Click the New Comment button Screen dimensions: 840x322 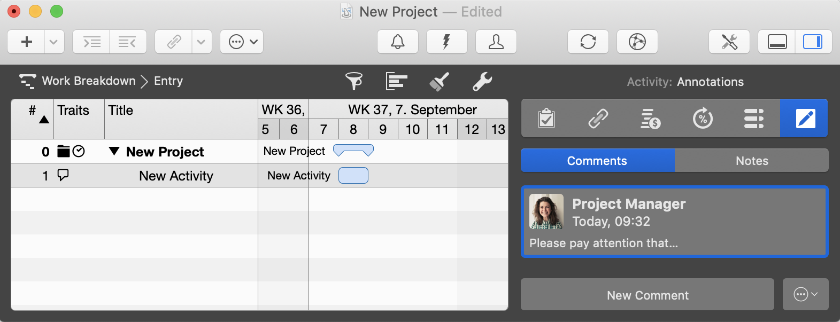pos(647,294)
